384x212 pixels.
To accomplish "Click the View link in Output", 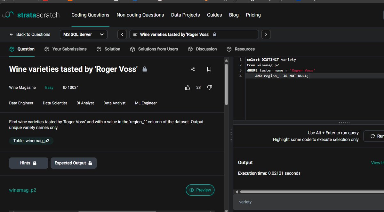I will click(x=377, y=163).
